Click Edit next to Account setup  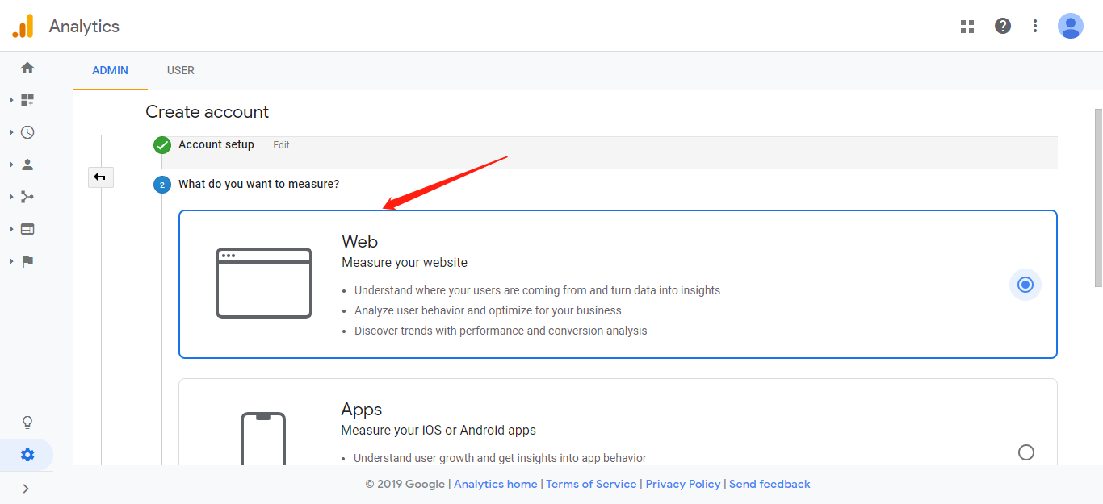(281, 145)
